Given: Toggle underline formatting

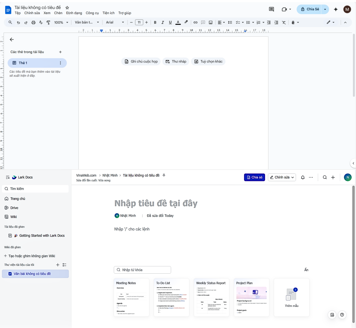Looking at the screenshot, I should [170, 22].
